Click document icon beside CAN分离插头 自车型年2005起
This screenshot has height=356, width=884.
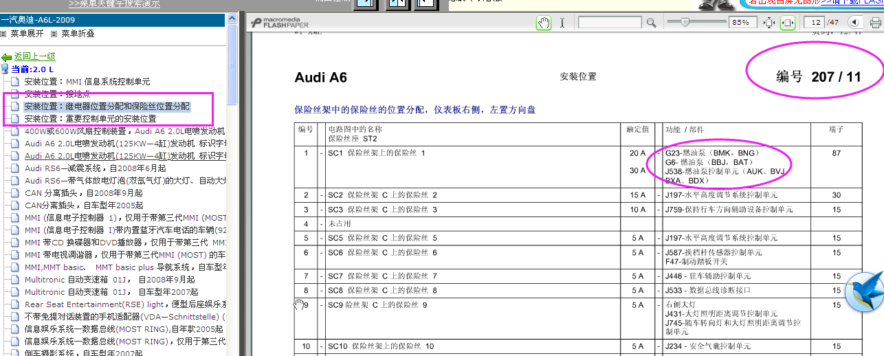click(15, 205)
